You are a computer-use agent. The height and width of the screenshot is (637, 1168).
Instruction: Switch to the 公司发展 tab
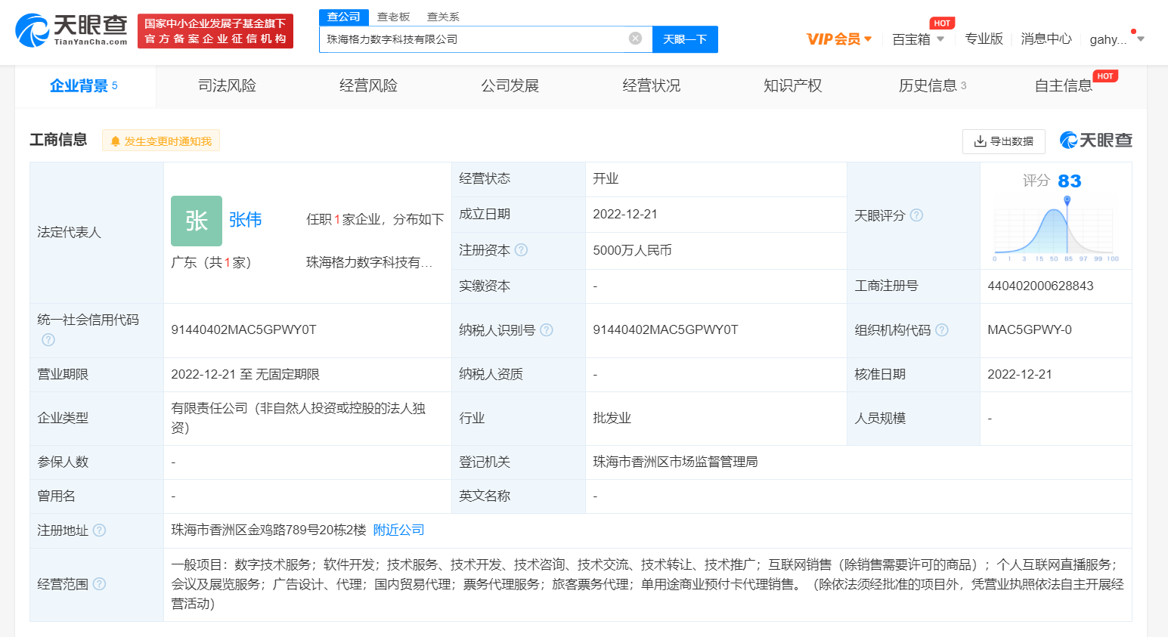[x=510, y=86]
